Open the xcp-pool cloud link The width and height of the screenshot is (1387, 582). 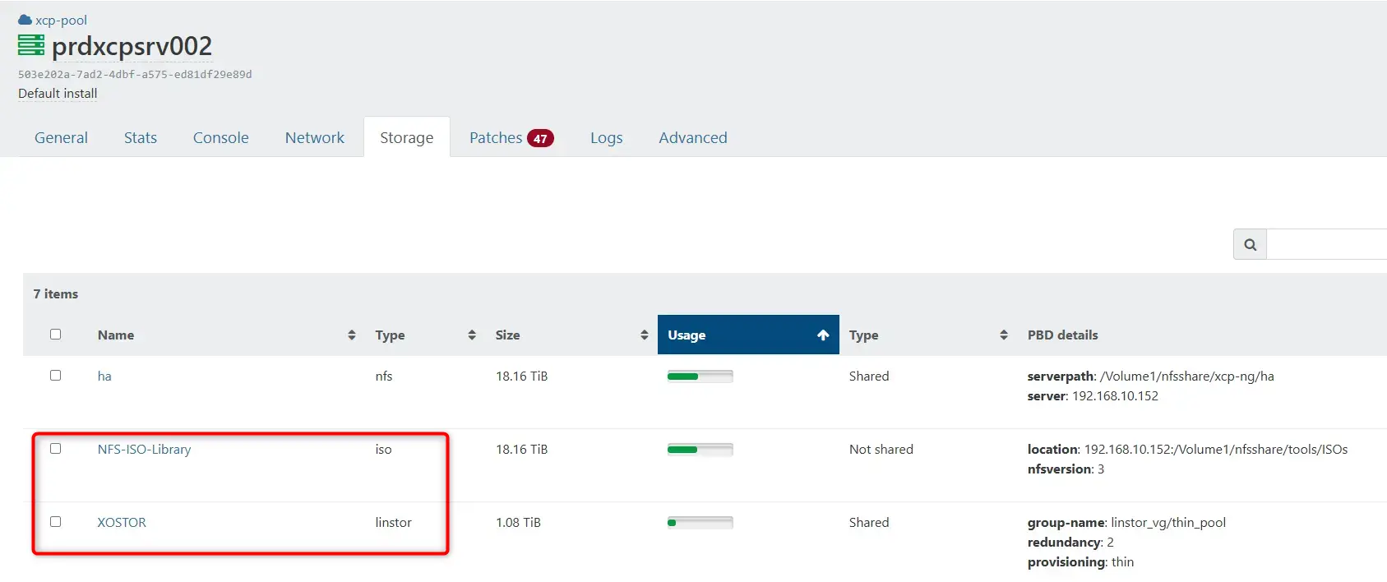[61, 20]
